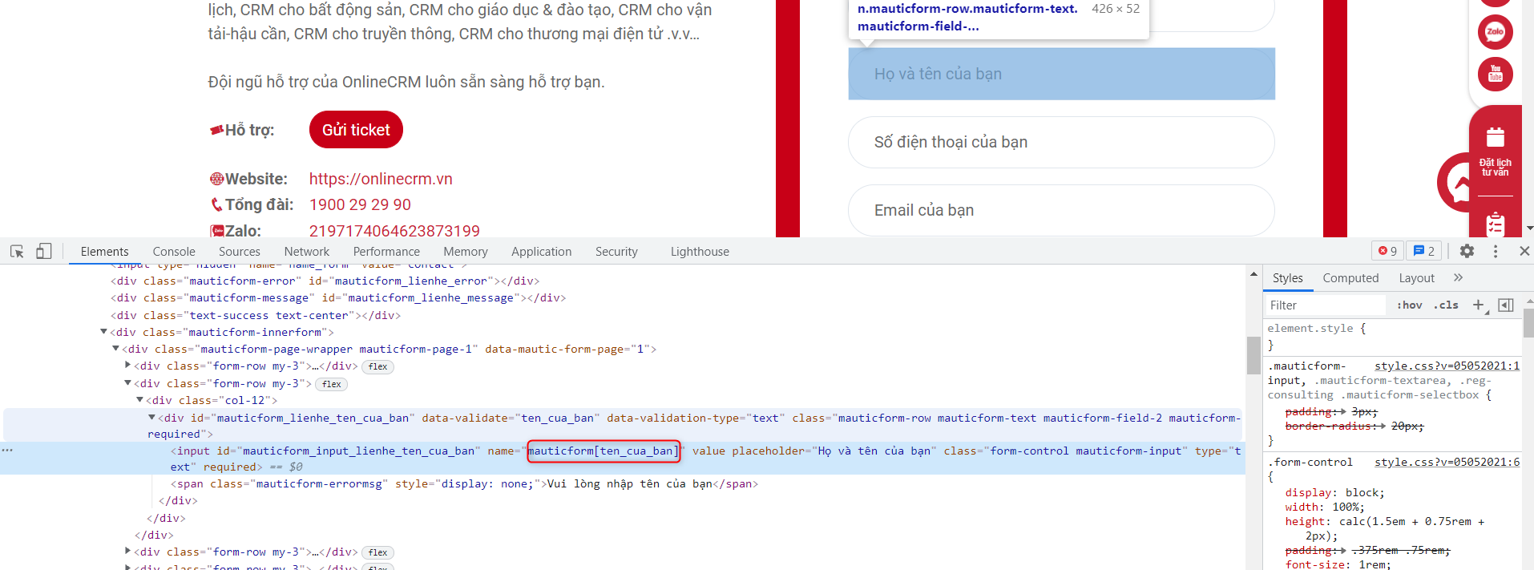Expand the border-radius shorthand property
The height and width of the screenshot is (570, 1534).
point(1383,426)
